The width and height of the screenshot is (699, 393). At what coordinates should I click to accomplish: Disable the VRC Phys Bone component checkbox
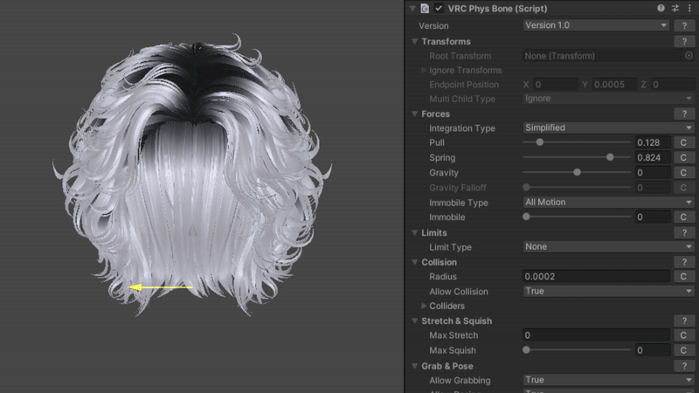pos(439,9)
